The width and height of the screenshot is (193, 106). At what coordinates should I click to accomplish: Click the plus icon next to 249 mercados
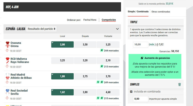click(102, 82)
